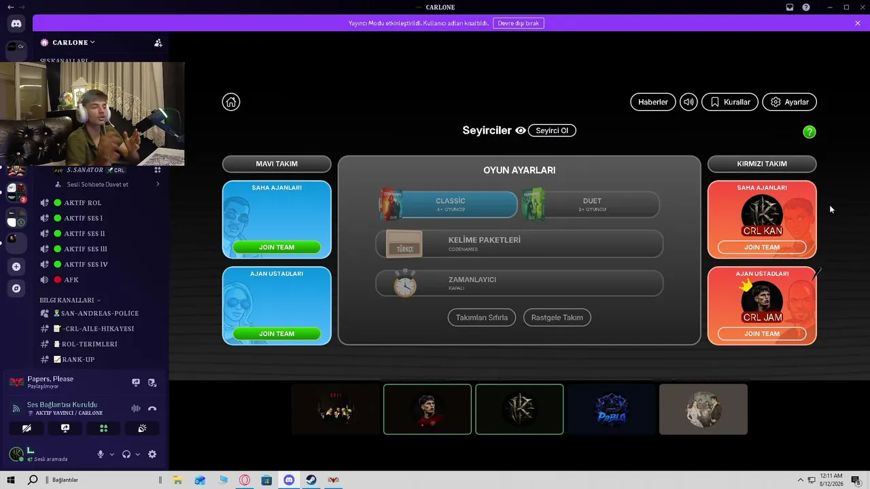Open Windows Start menu
This screenshot has height=489, width=870.
(x=11, y=480)
